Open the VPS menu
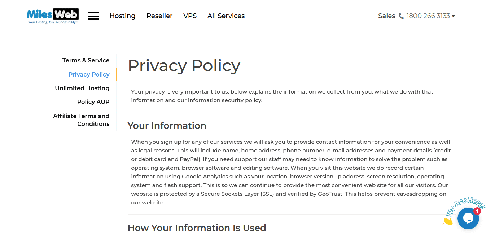This screenshot has height=234, width=486. point(190,16)
